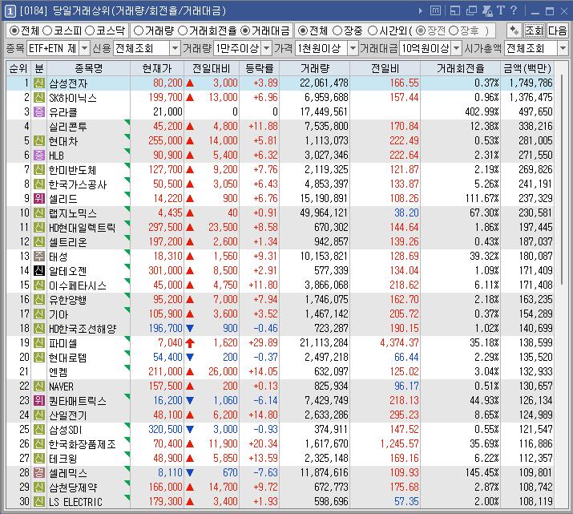The width and height of the screenshot is (573, 514).
Task: Click the 조회 search button
Action: pos(535,30)
